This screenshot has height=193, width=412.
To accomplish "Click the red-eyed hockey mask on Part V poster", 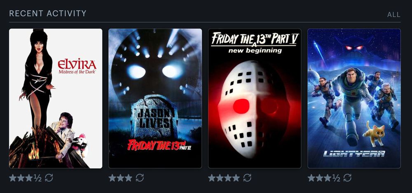I will pos(253,109).
